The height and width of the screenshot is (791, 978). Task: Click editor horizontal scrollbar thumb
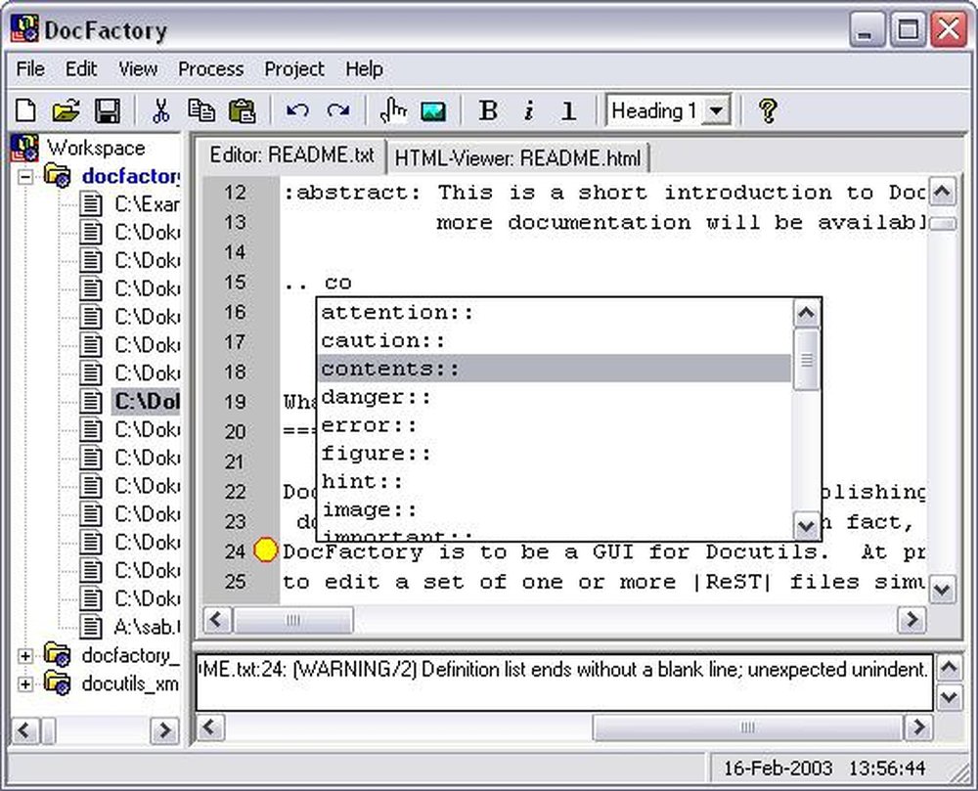(x=293, y=620)
